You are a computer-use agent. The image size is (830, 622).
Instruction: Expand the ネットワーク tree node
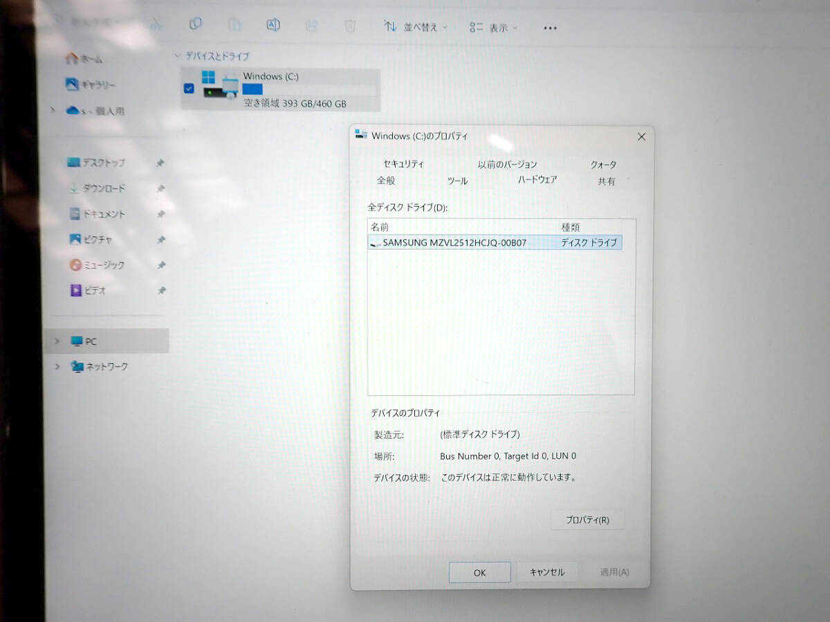57,367
